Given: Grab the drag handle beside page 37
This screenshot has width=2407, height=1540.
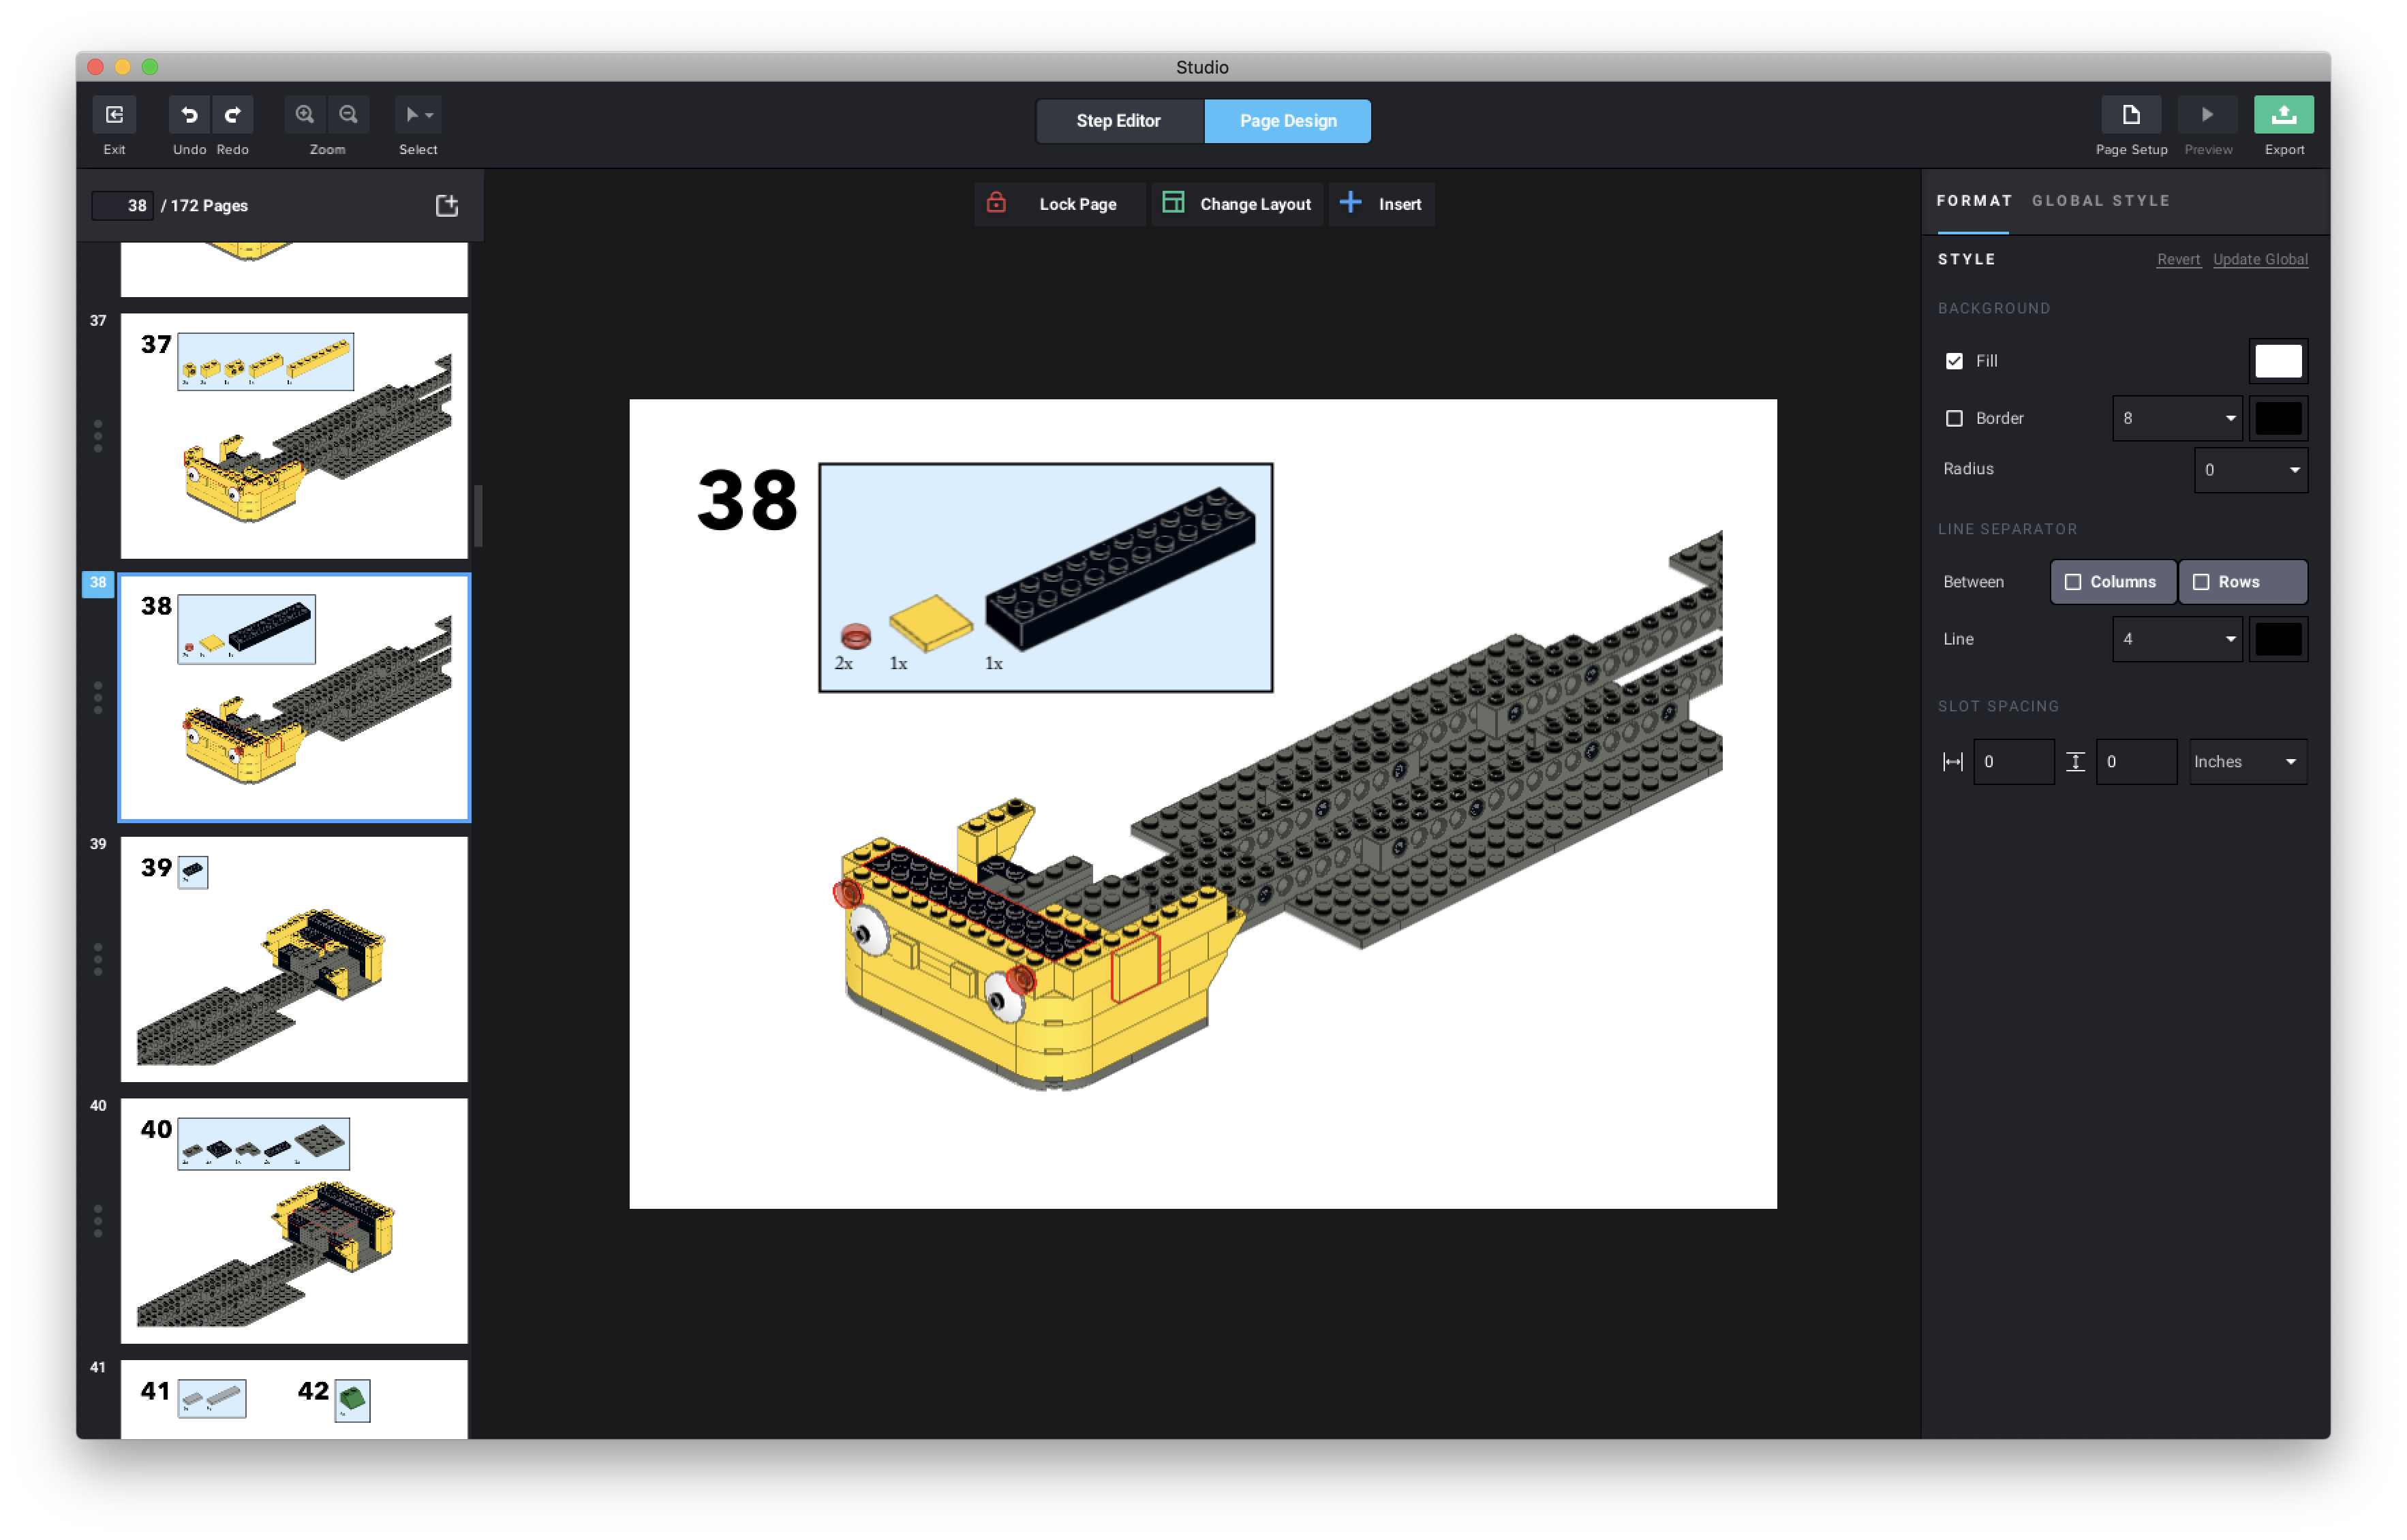Looking at the screenshot, I should point(98,436).
